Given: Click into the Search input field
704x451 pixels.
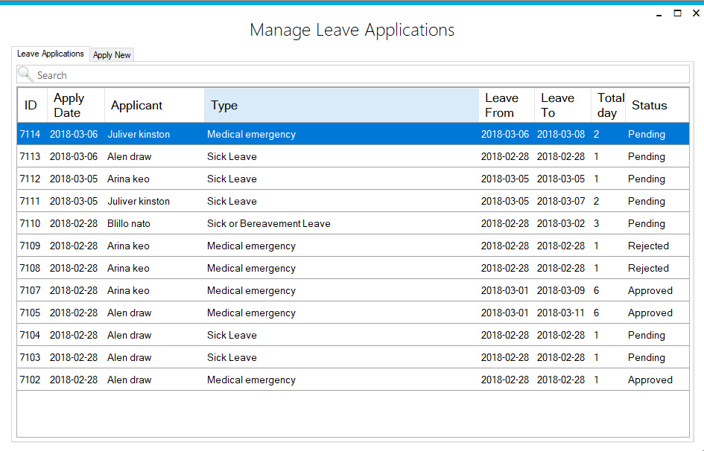Looking at the screenshot, I should [x=358, y=75].
